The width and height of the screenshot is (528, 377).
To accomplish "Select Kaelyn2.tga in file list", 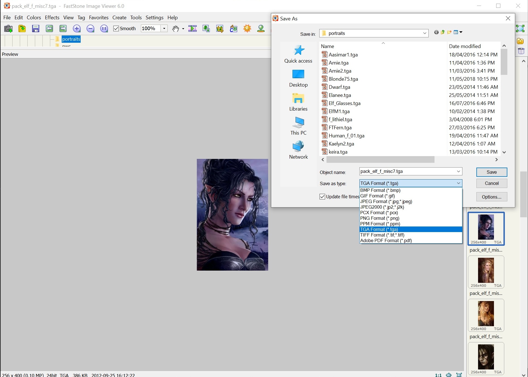I will 341,144.
